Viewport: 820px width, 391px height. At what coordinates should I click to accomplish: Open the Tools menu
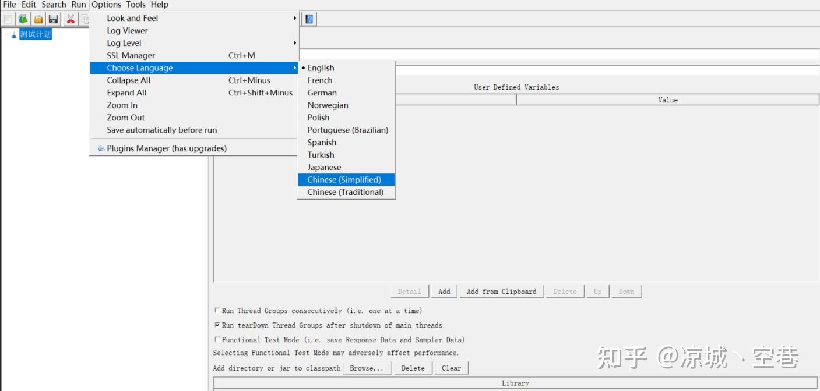click(x=136, y=5)
